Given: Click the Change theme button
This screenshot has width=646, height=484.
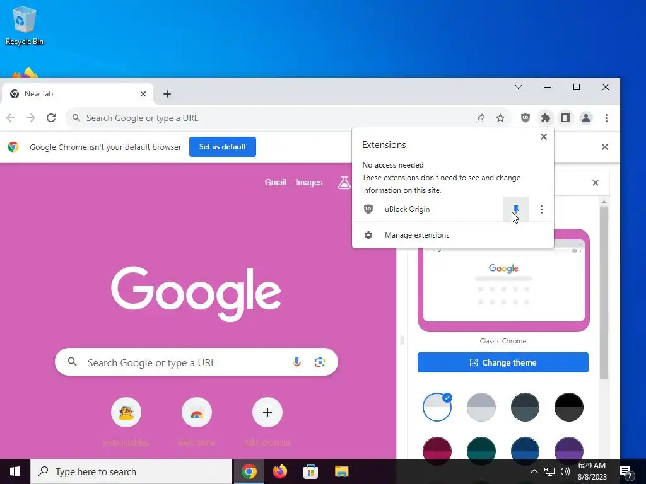Looking at the screenshot, I should pyautogui.click(x=503, y=362).
